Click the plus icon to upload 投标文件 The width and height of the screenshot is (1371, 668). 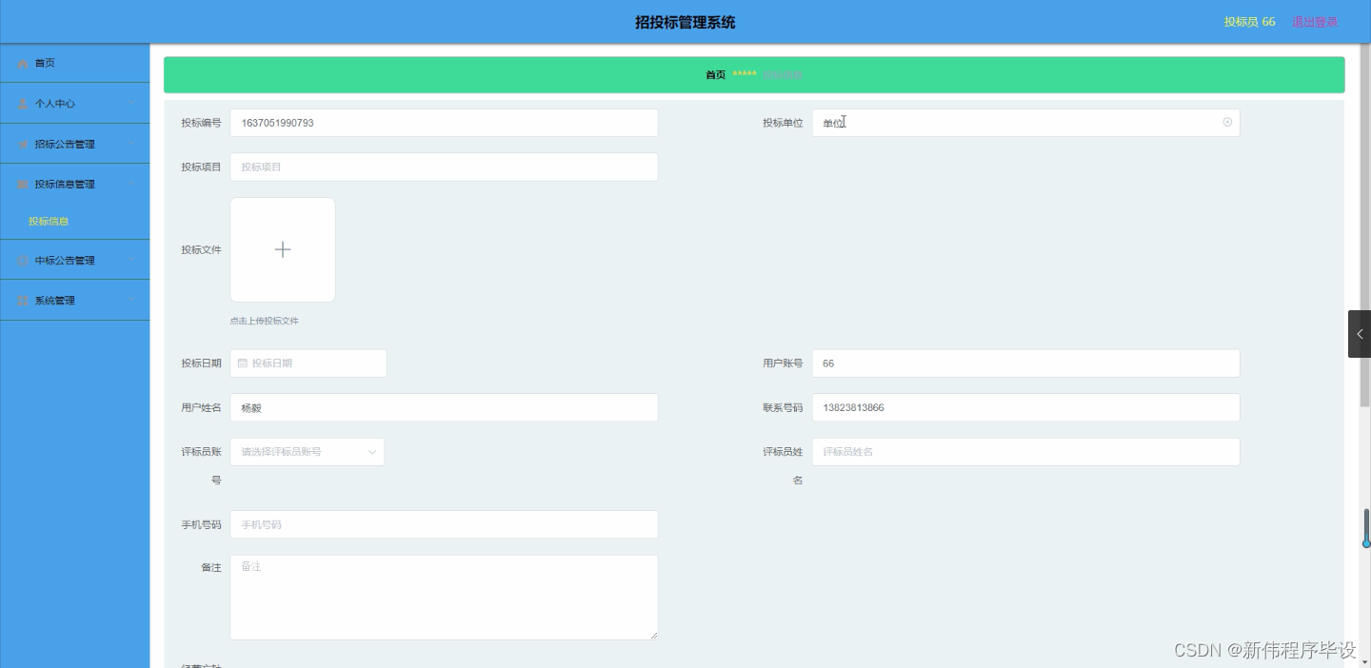(282, 249)
